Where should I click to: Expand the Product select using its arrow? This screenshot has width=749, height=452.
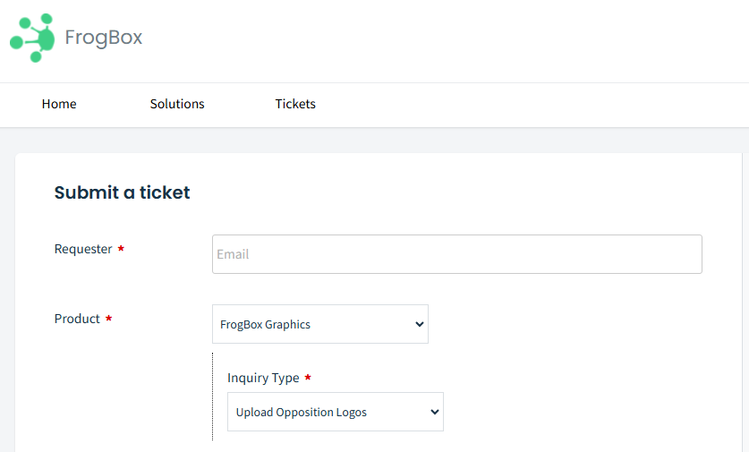click(x=420, y=325)
